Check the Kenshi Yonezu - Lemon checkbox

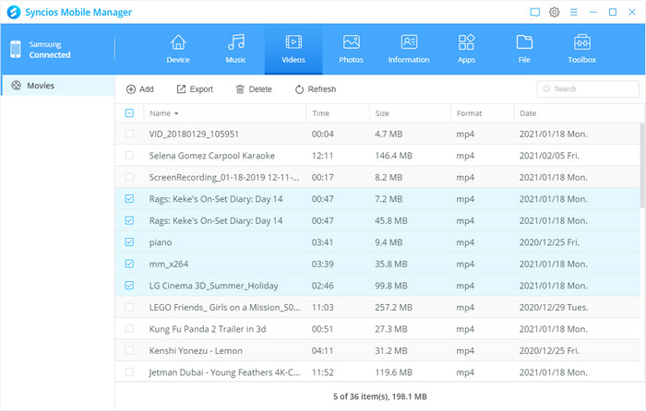coord(129,350)
